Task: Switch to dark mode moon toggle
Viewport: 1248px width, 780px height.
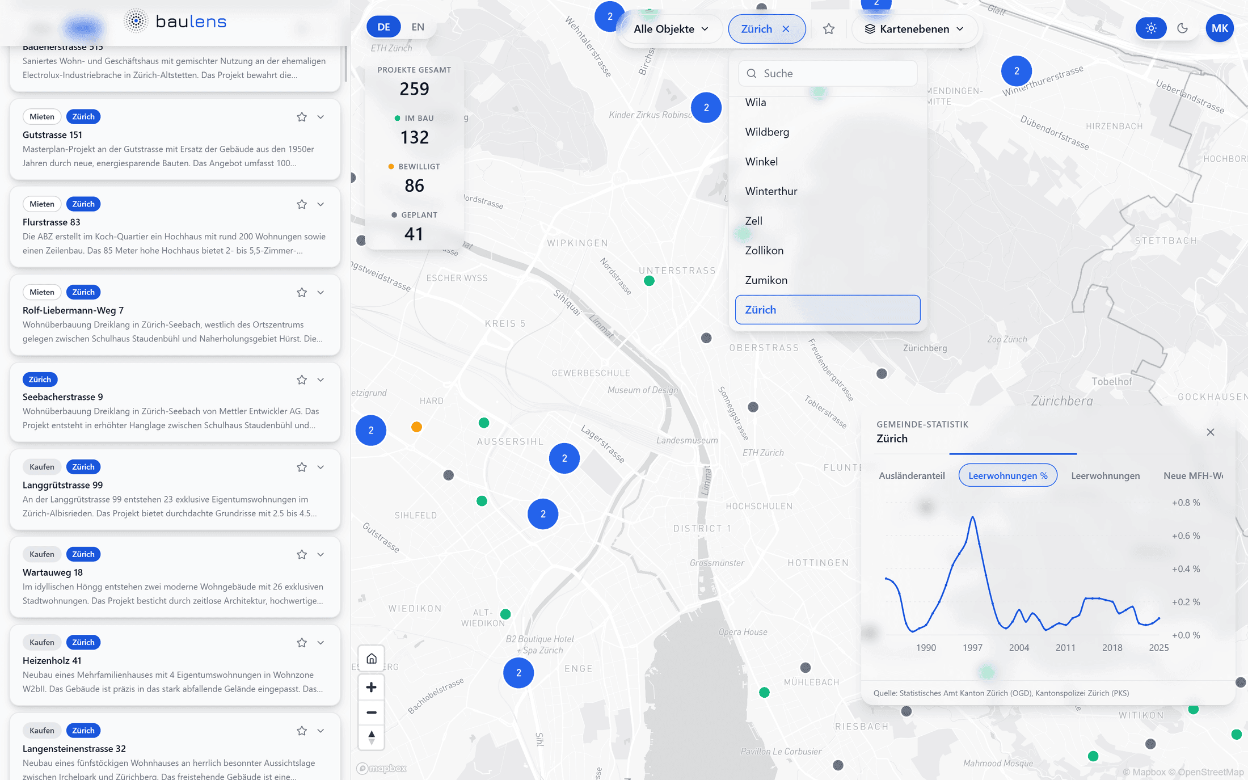Action: click(1182, 28)
